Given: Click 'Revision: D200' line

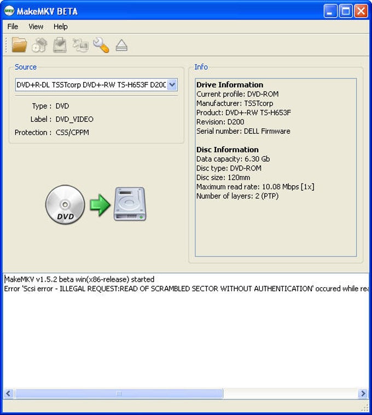Looking at the screenshot, I should coord(220,122).
